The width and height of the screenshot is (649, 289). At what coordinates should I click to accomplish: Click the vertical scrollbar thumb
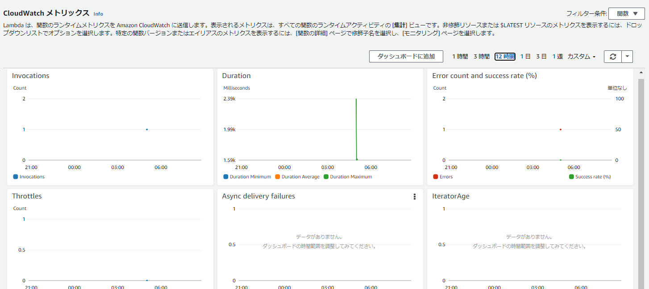tap(642, 183)
